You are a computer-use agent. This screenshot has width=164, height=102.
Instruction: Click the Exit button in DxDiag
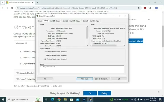coord(119,79)
